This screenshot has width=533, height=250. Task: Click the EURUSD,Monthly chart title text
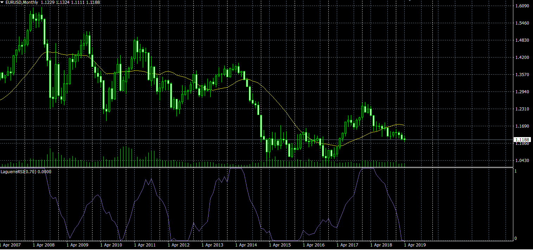(22, 2)
